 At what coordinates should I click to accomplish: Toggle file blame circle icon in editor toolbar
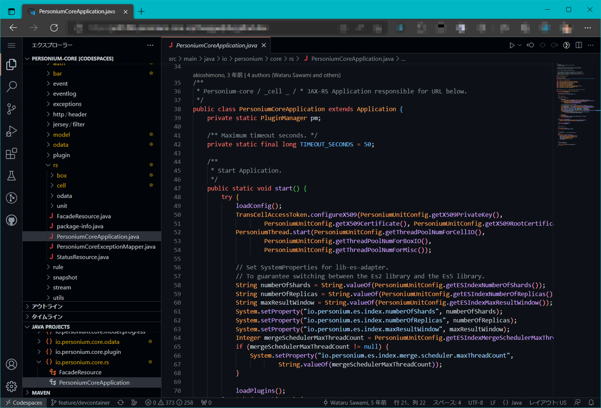[542, 45]
